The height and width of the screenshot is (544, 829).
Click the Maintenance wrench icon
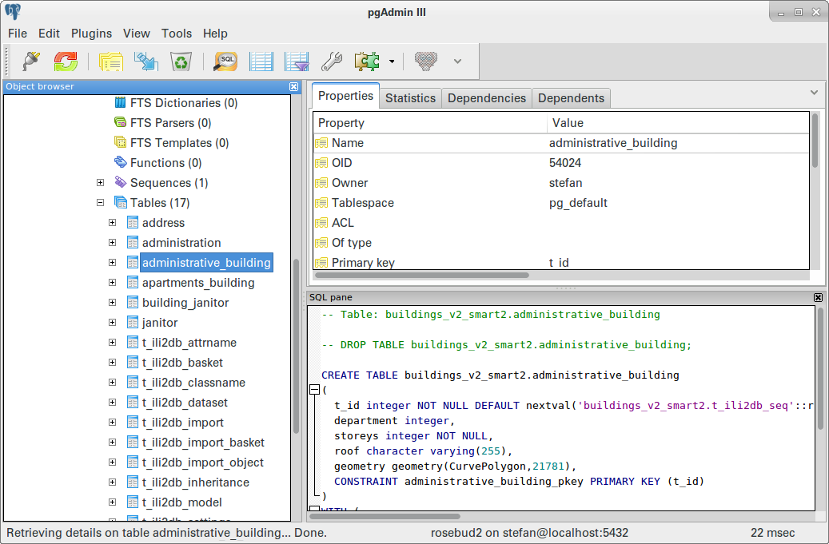click(332, 62)
